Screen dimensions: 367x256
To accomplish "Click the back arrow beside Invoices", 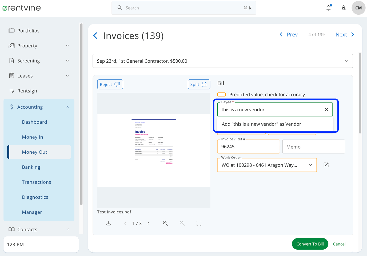I will coord(95,35).
